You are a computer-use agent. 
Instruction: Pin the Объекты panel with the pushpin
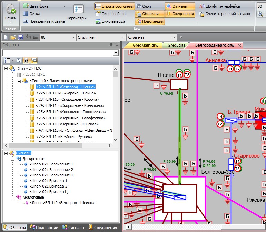[x=111, y=45]
